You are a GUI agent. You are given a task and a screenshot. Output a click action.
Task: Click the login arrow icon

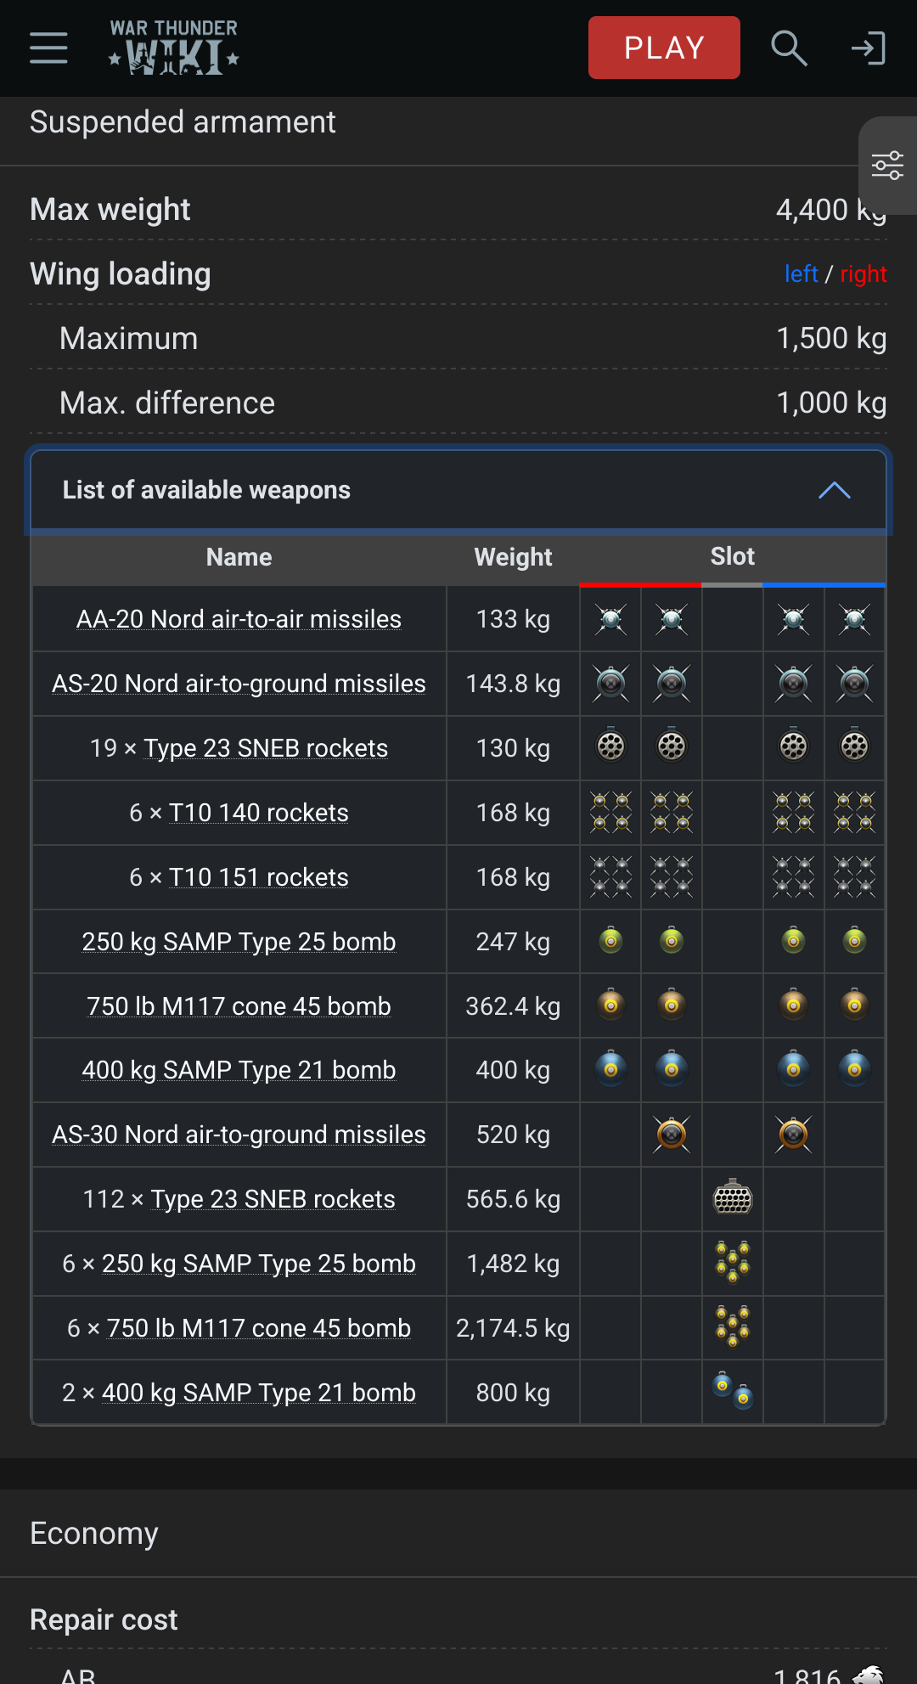point(868,48)
